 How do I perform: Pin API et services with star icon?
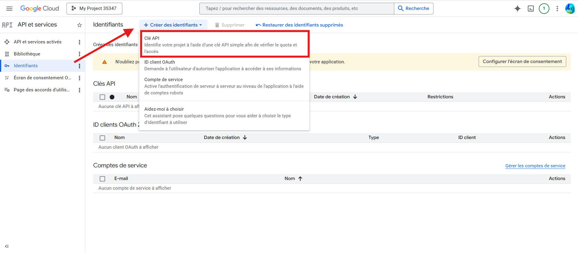coord(80,25)
